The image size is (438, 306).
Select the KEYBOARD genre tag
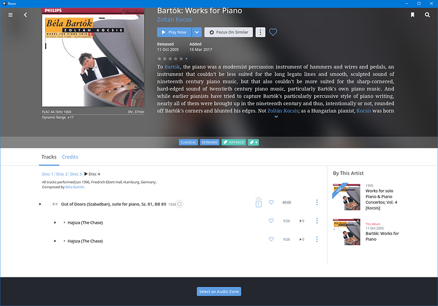point(209,143)
